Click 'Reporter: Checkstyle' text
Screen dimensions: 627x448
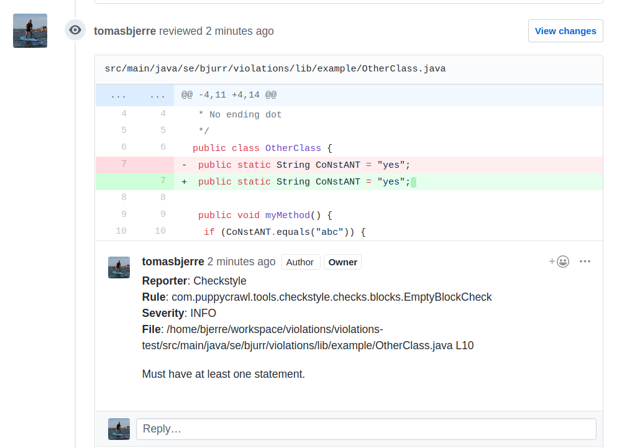194,281
